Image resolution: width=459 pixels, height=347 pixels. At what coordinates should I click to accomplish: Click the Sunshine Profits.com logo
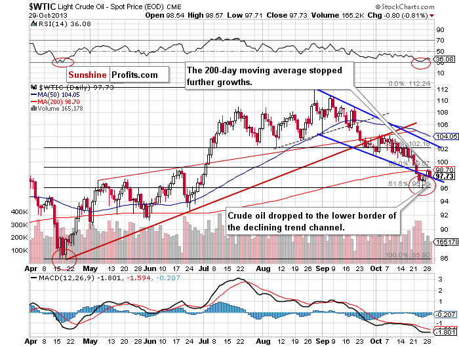point(118,75)
